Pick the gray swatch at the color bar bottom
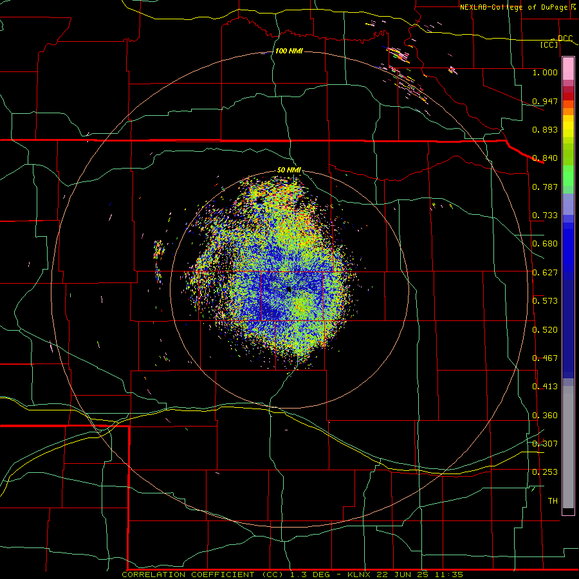Image resolution: width=579 pixels, height=579 pixels. coord(568,447)
